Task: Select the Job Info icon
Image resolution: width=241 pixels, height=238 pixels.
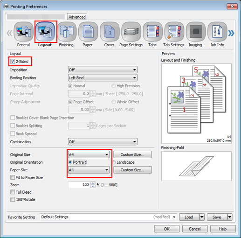Action: click(217, 32)
